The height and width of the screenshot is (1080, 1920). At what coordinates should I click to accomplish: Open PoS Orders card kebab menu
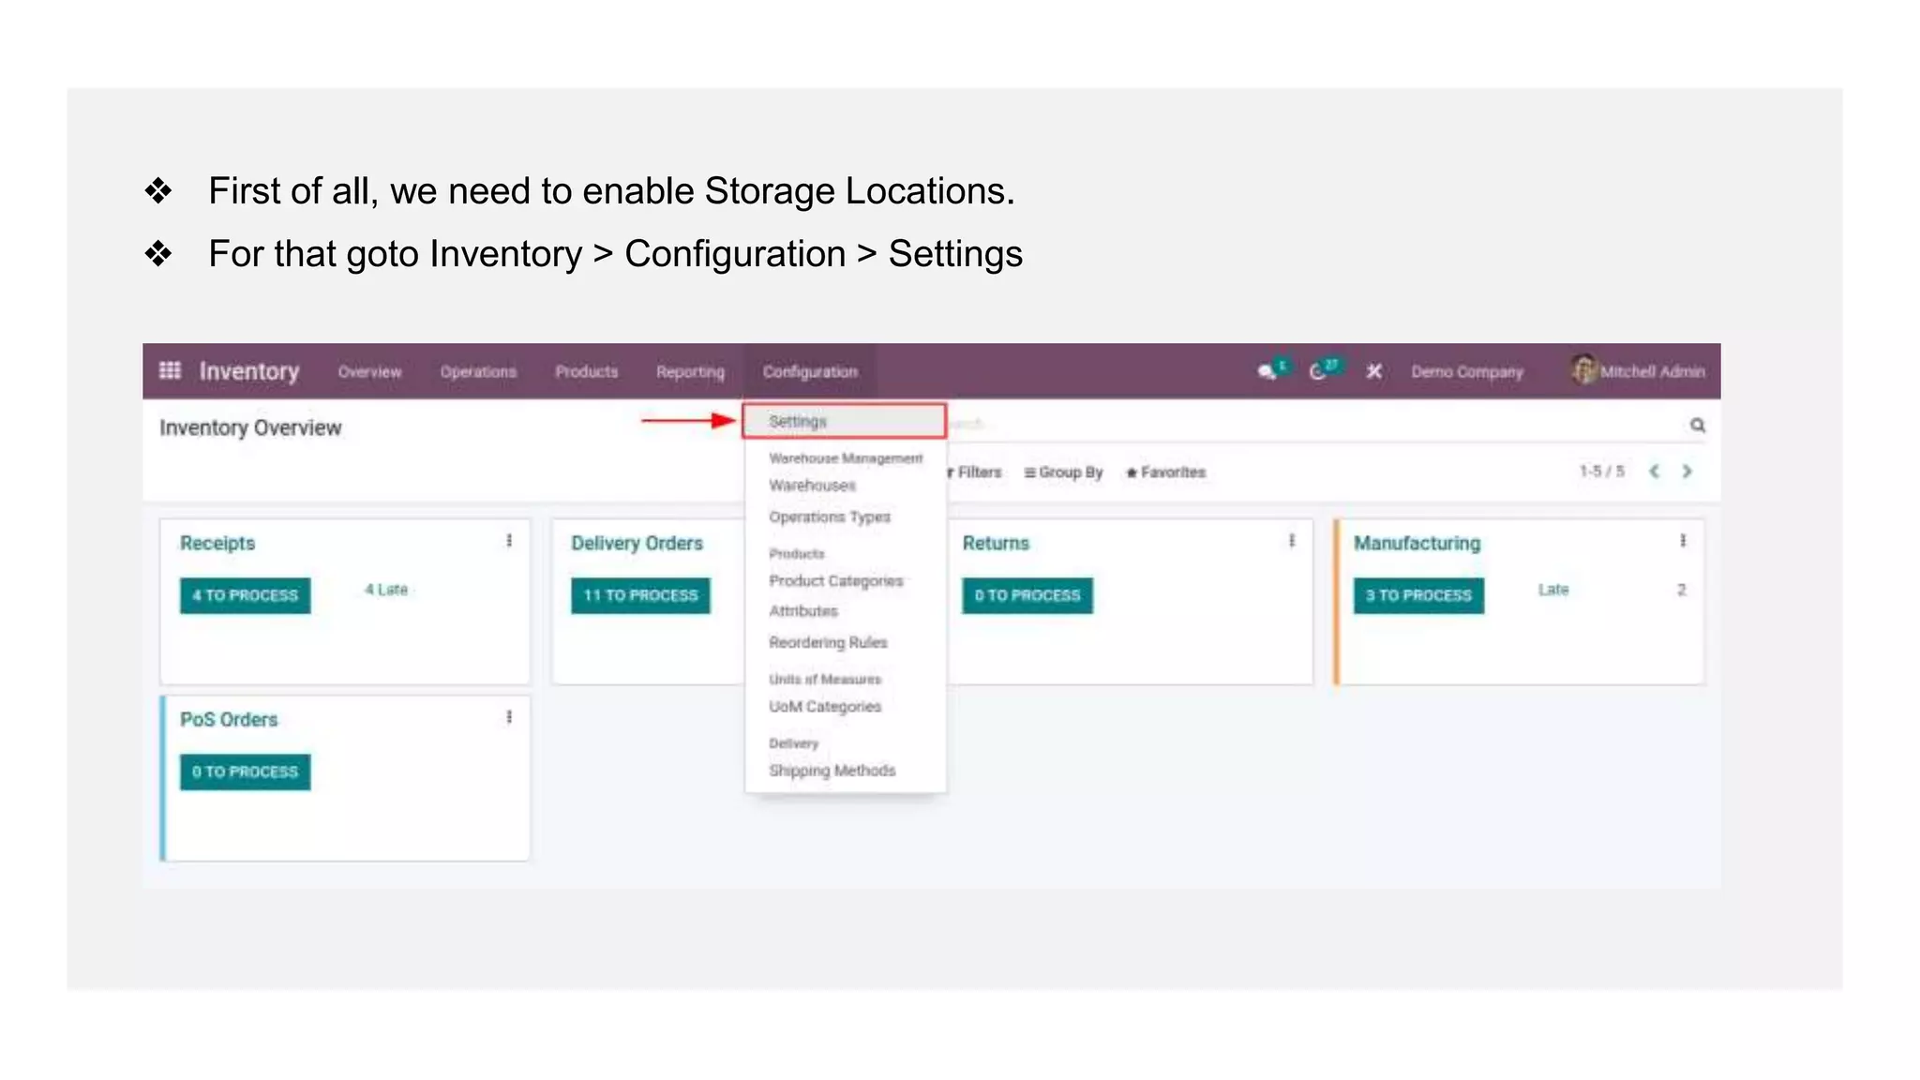point(509,717)
